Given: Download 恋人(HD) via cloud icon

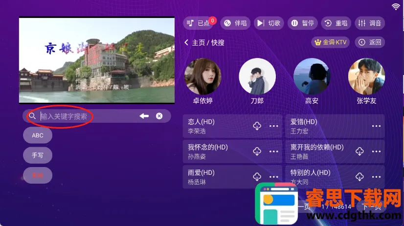Looking at the screenshot, I should point(257,126).
